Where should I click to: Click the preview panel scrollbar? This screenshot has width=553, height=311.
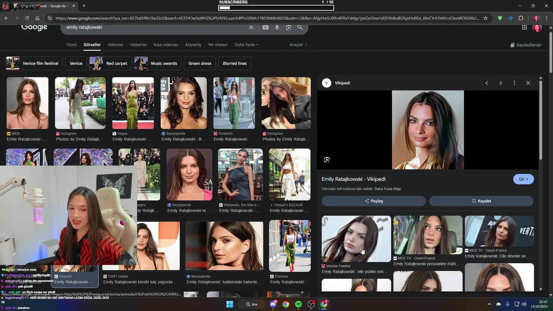[540, 121]
